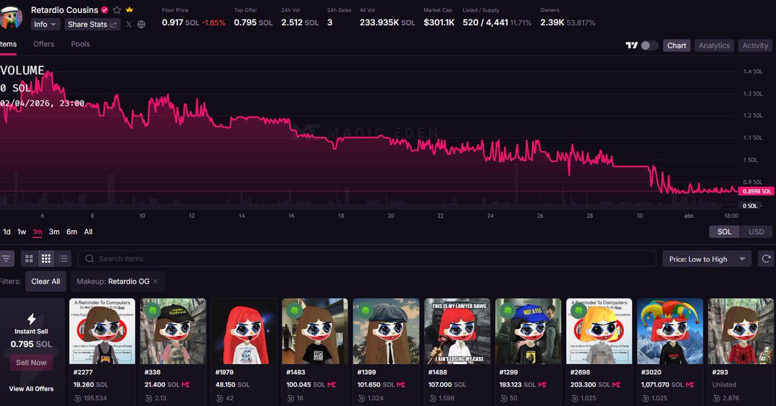Click the green clover badge on #2698

pos(579,311)
